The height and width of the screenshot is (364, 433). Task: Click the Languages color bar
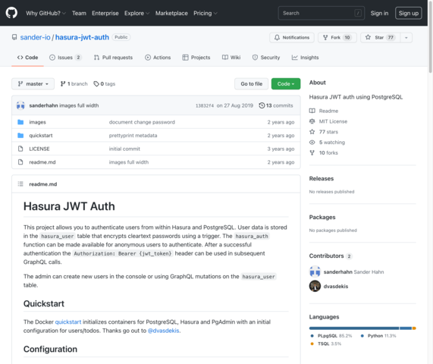pos(362,328)
